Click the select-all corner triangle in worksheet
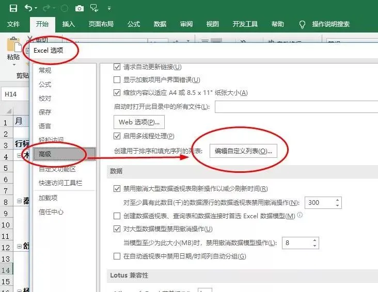The height and width of the screenshot is (292, 378). pyautogui.click(x=9, y=111)
